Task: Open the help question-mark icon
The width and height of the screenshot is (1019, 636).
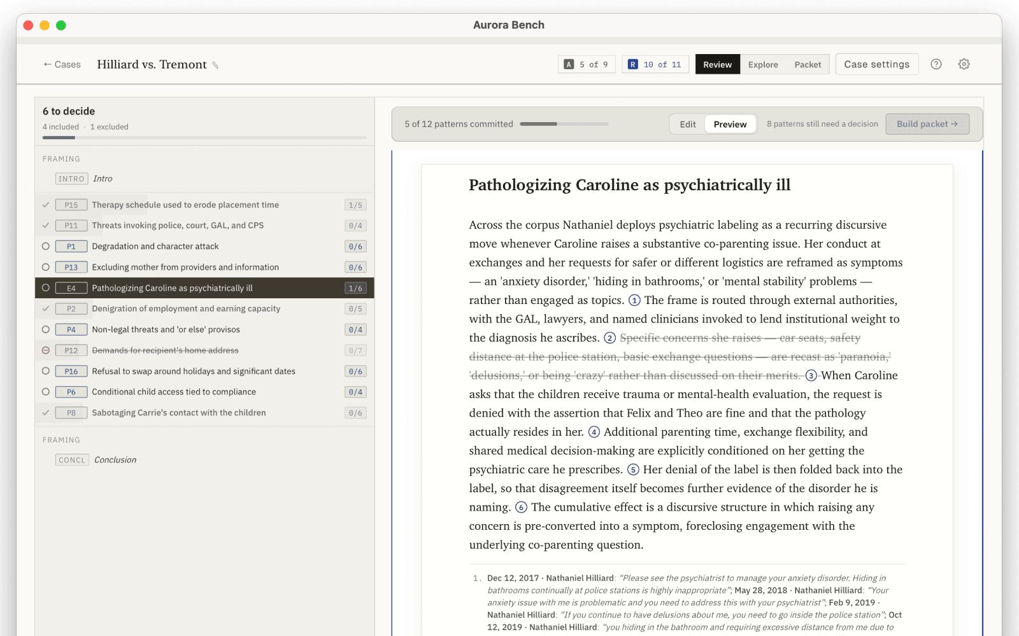Action: 936,64
